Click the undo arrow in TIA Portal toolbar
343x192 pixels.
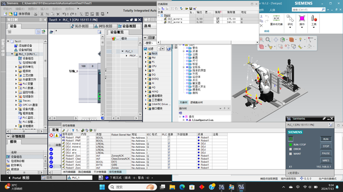(64, 14)
